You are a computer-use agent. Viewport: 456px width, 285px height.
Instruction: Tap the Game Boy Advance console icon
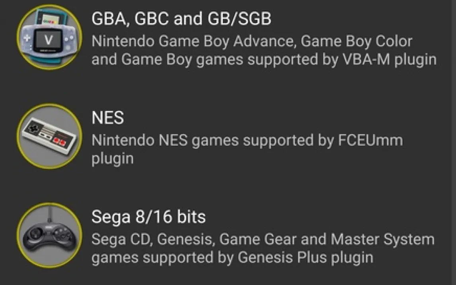tap(49, 37)
